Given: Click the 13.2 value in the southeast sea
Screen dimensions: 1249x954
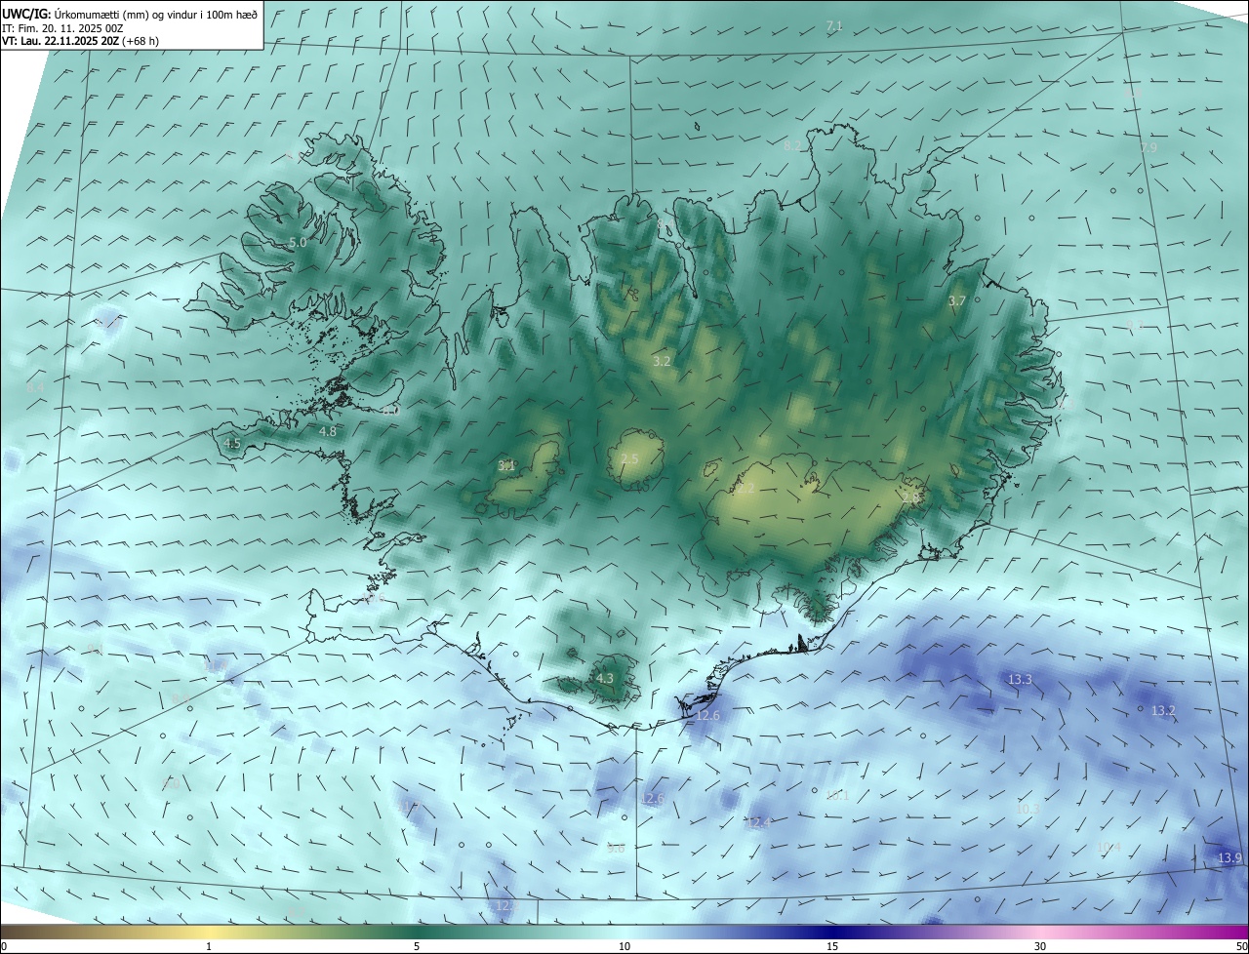Looking at the screenshot, I should click(x=1163, y=711).
